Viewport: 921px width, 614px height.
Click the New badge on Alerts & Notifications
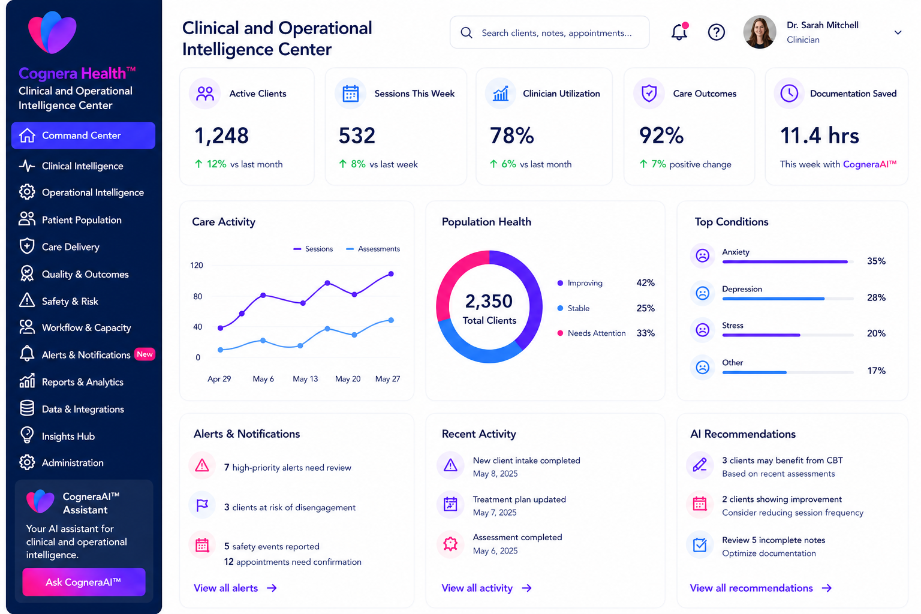point(145,354)
